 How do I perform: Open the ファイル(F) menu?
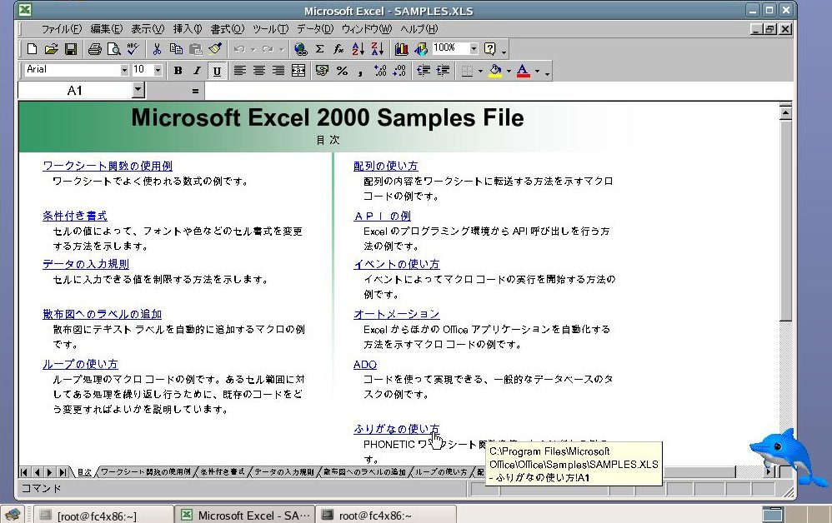[62, 29]
